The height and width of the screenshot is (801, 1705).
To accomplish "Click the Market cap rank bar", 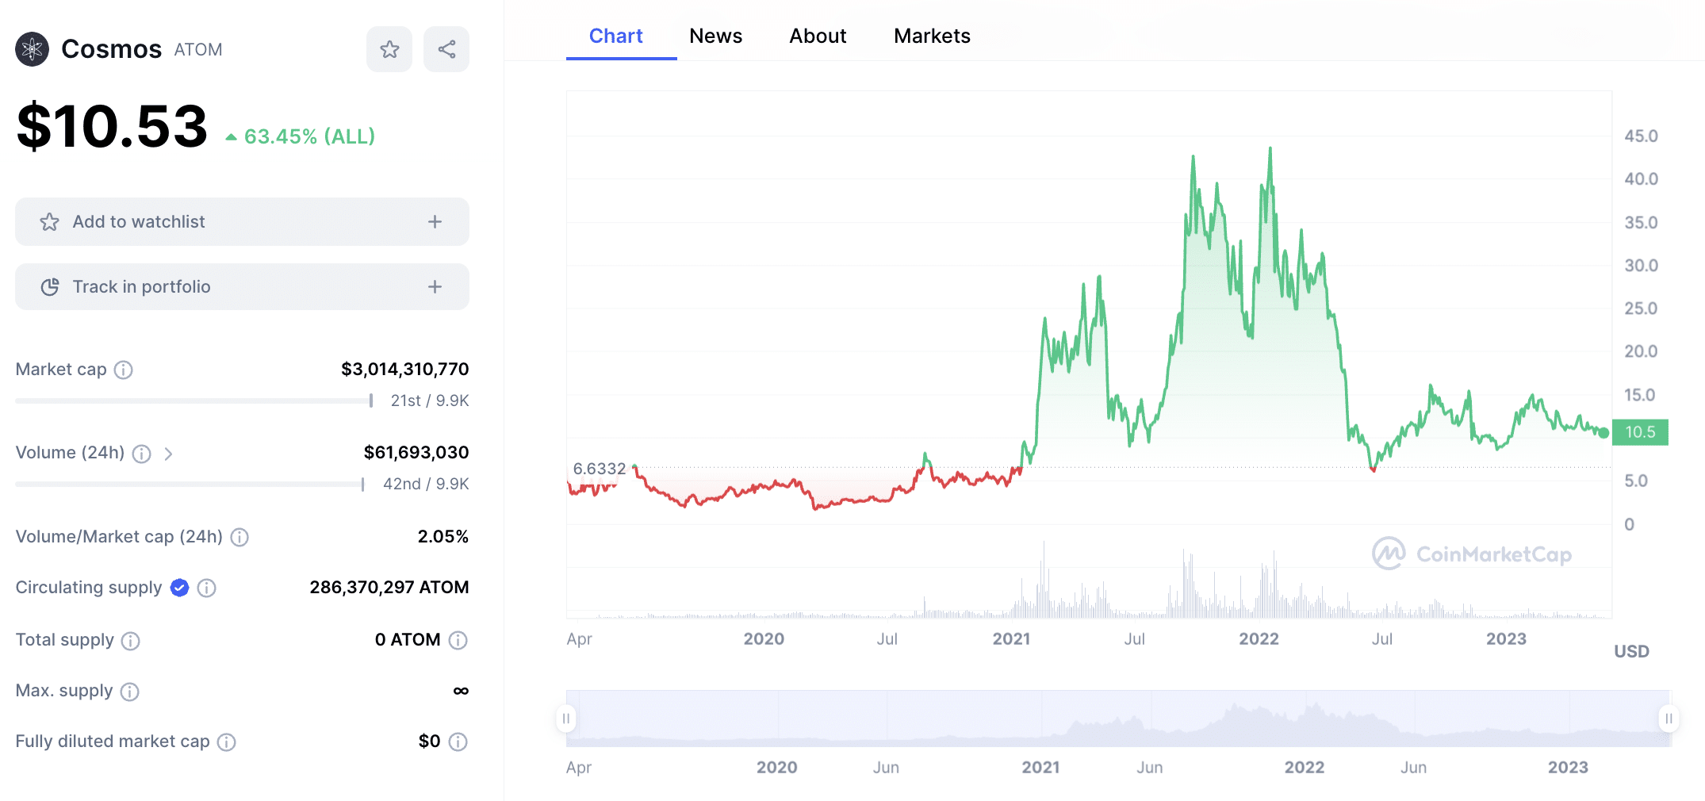I will click(194, 400).
